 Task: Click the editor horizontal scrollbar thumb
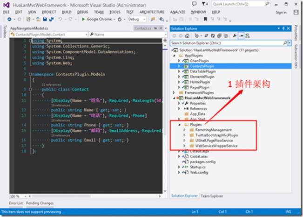pyautogui.click(x=61, y=196)
